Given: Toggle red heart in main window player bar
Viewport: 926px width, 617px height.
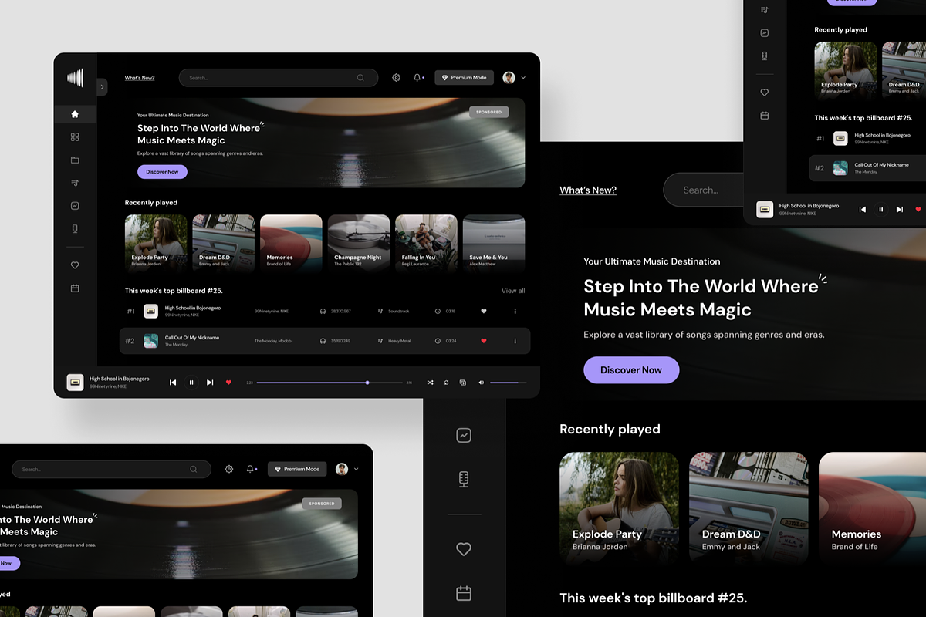Looking at the screenshot, I should tap(228, 383).
